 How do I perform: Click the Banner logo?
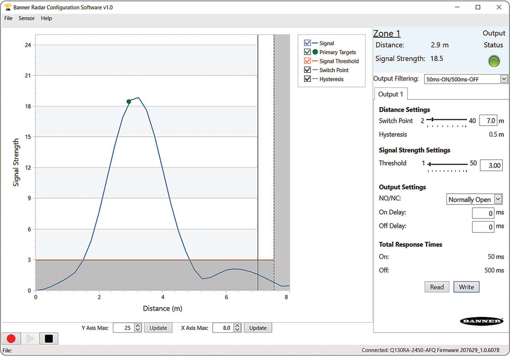coord(482,321)
